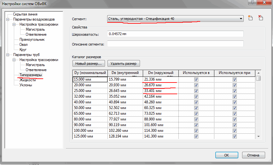Collapse Настройка трассировки under Параметры труб
The image size is (273, 165).
tap(14, 60)
